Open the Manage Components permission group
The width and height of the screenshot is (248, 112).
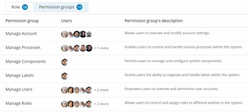[26, 62]
